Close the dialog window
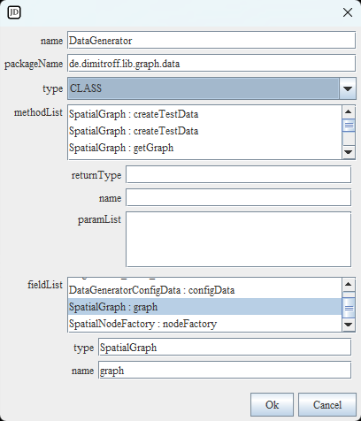 click(348, 12)
